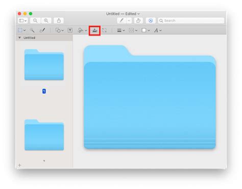Open the Text Style font menu
Image resolution: width=242 pixels, height=189 pixels.
tap(158, 30)
